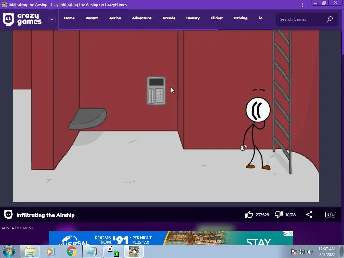Screen dimensions: 344x258
Task: Switch to the game window in taskbar
Action: tap(134, 251)
